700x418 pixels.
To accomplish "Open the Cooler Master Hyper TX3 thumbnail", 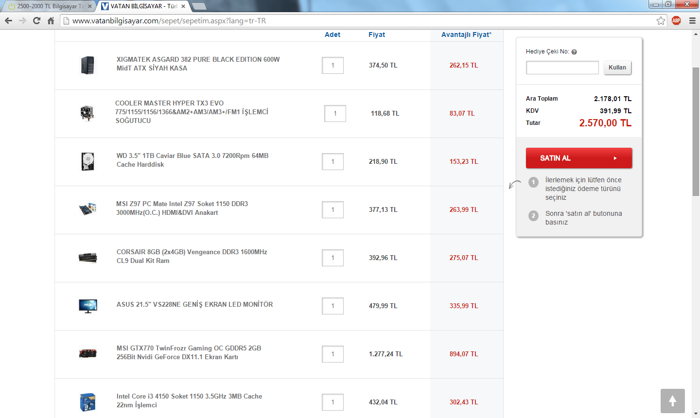I will (87, 113).
